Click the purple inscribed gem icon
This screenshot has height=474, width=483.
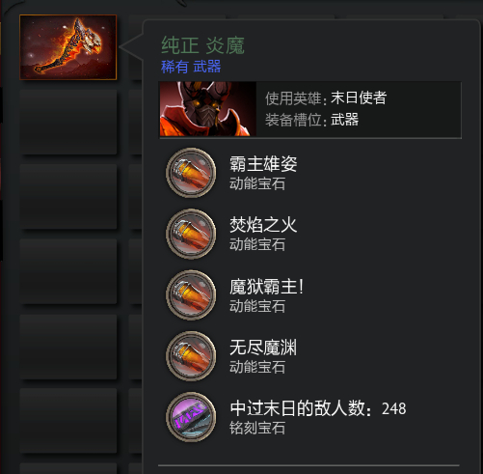tap(191, 417)
